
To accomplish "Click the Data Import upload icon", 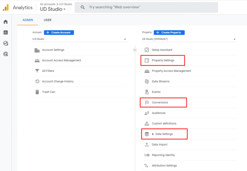I will [147, 145].
